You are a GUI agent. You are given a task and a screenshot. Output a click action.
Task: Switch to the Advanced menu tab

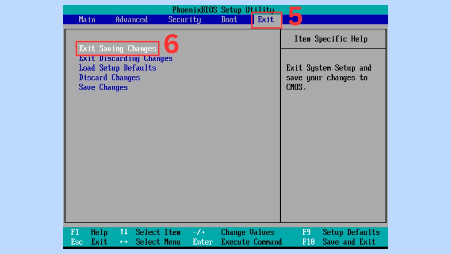pos(132,20)
